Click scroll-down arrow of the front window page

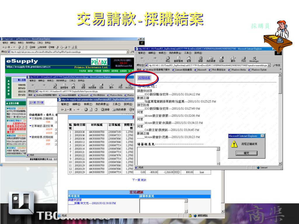pos(280,163)
